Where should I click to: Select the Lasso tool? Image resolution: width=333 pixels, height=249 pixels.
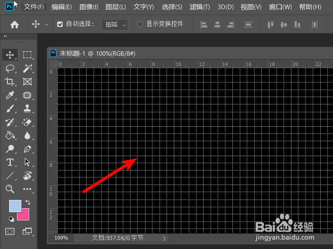pos(10,69)
